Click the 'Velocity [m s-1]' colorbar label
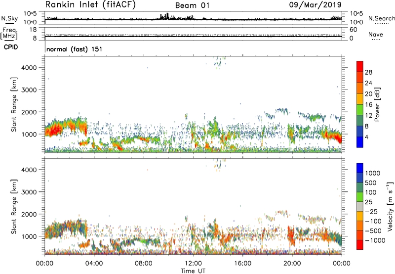Screen dimensions: 395x274 (x=390, y=206)
